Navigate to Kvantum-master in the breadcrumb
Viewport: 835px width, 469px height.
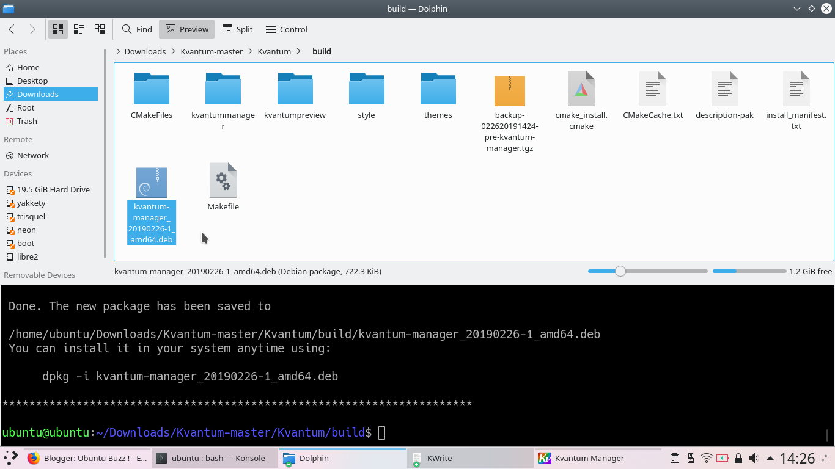click(212, 51)
